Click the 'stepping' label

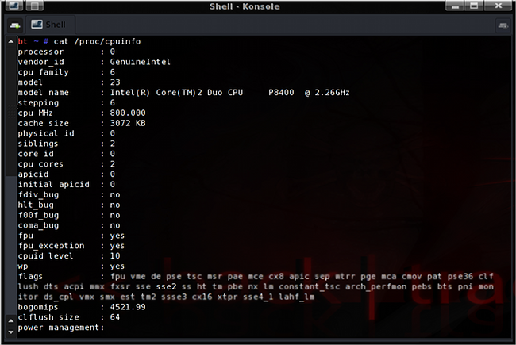pos(38,102)
